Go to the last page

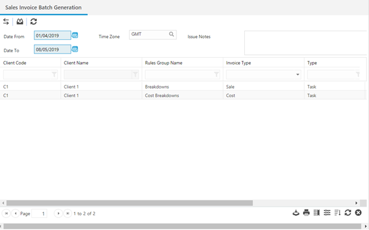click(68, 213)
